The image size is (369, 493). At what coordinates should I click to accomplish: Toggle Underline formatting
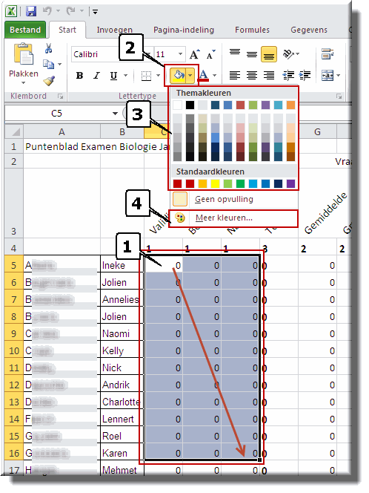pos(113,76)
